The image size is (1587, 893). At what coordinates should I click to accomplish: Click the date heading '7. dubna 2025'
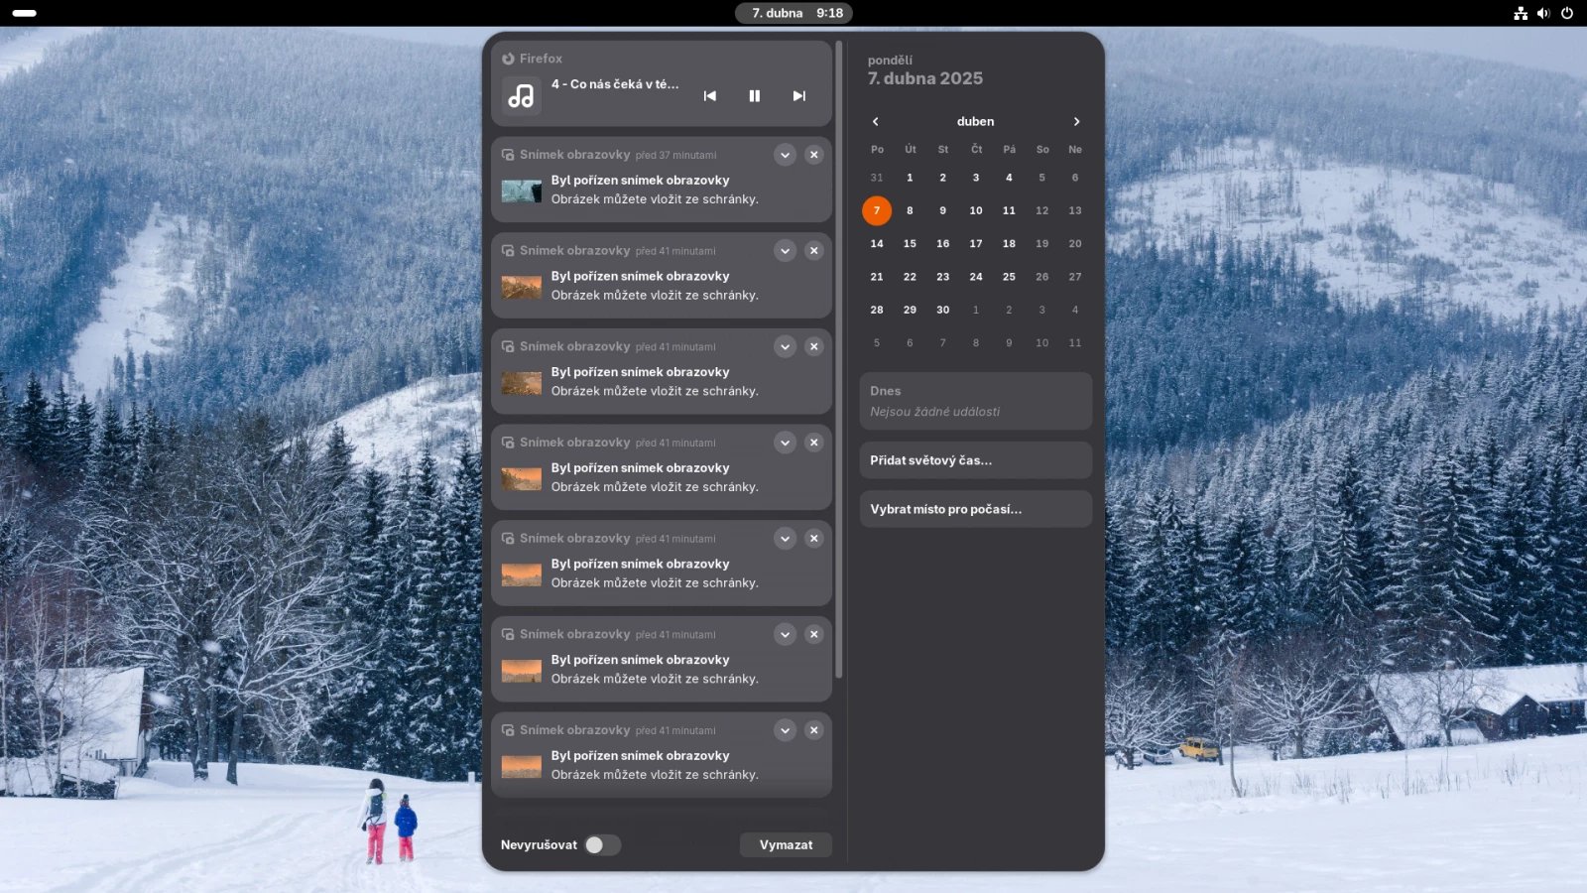coord(925,78)
